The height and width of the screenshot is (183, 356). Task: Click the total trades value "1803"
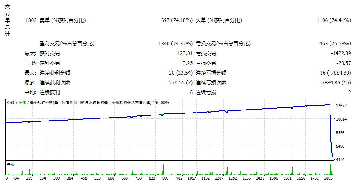31,20
